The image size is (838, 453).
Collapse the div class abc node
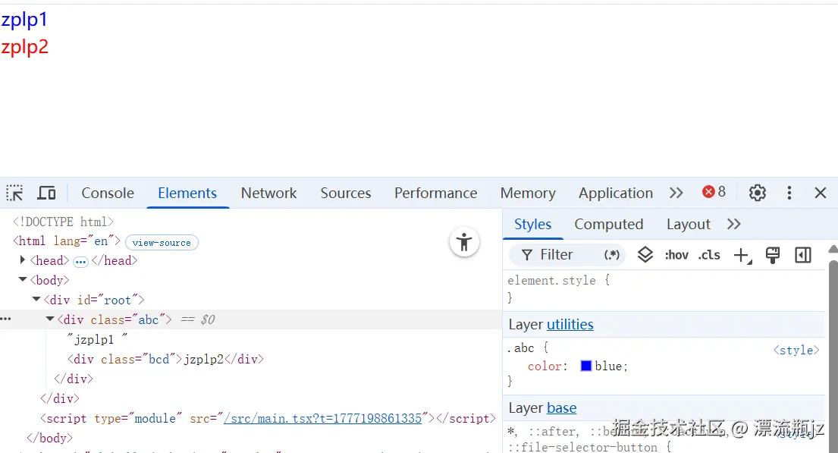click(x=50, y=319)
